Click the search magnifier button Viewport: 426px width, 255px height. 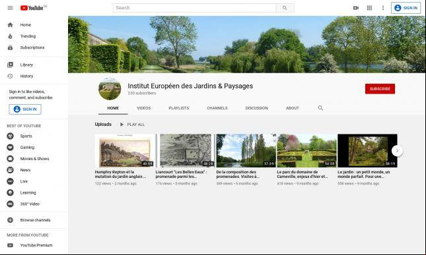pyautogui.click(x=285, y=8)
